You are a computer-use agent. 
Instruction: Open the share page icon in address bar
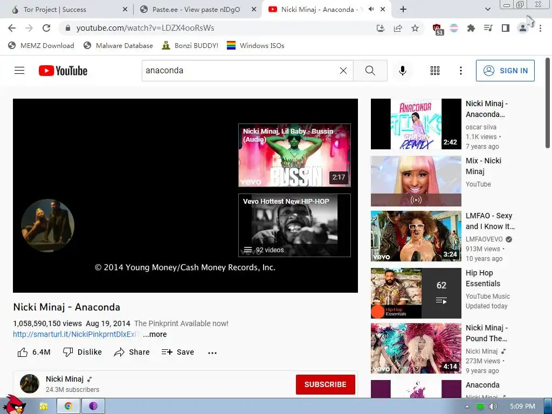click(x=398, y=28)
